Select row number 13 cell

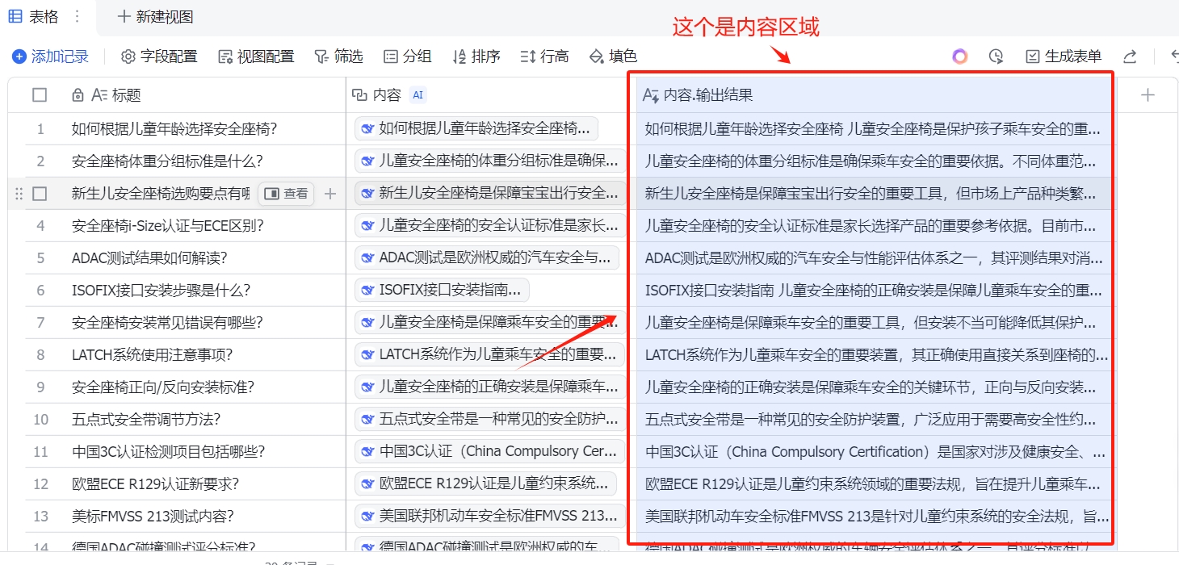coord(40,517)
